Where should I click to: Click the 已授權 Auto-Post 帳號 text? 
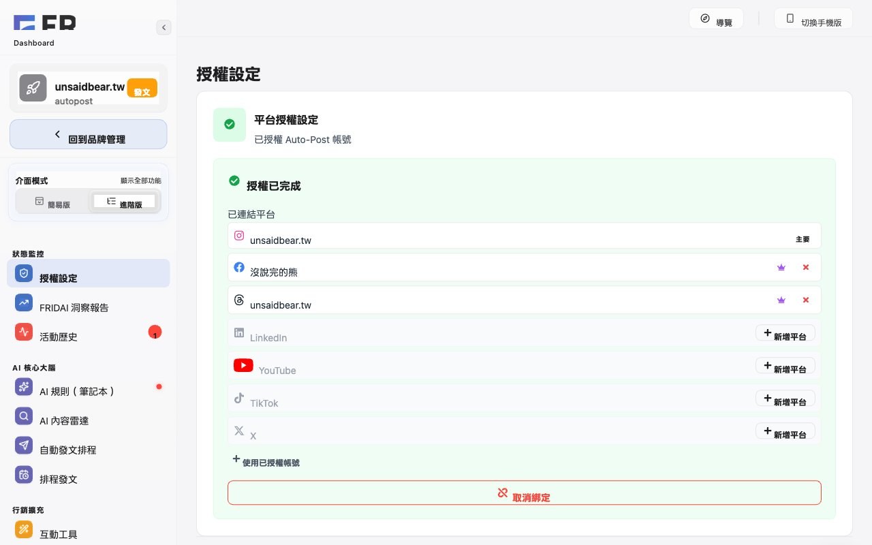302,139
